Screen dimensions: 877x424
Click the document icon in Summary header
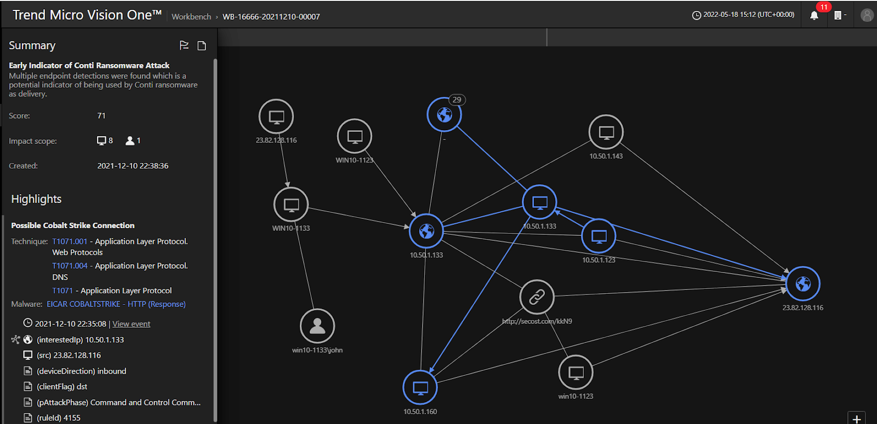point(202,45)
